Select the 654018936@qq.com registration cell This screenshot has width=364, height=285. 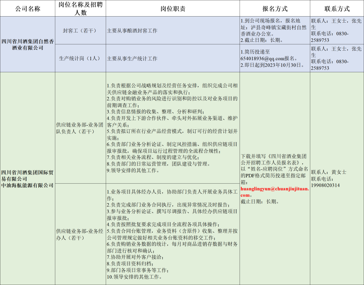[275, 58]
